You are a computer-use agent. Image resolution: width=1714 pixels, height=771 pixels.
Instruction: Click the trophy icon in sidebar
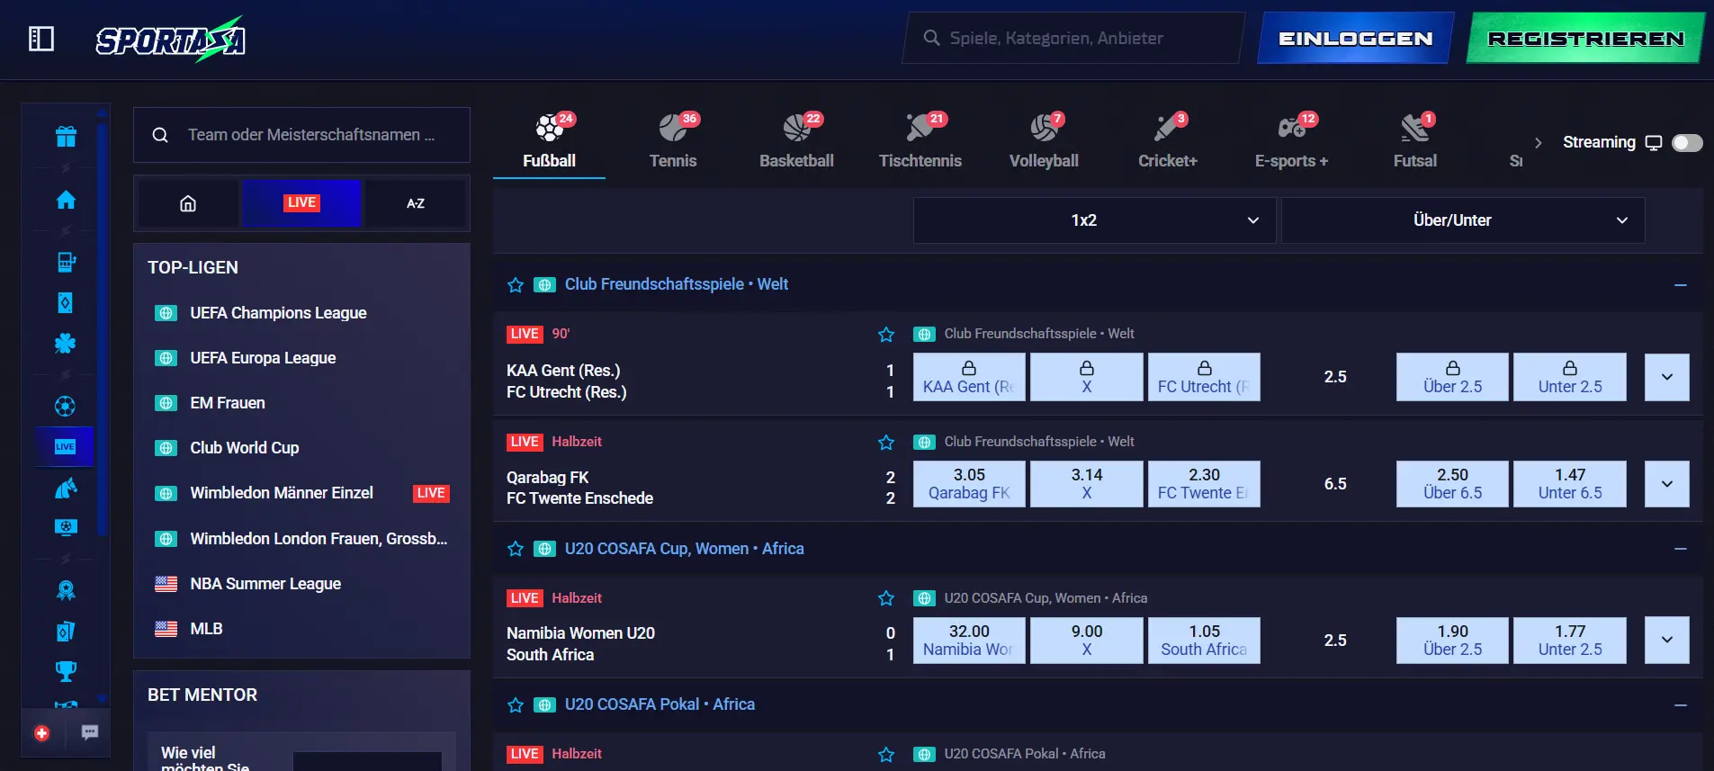66,671
